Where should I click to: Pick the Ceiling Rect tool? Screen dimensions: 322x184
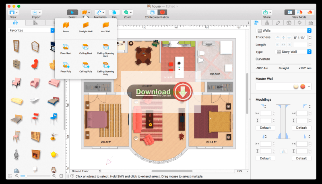coord(86,49)
